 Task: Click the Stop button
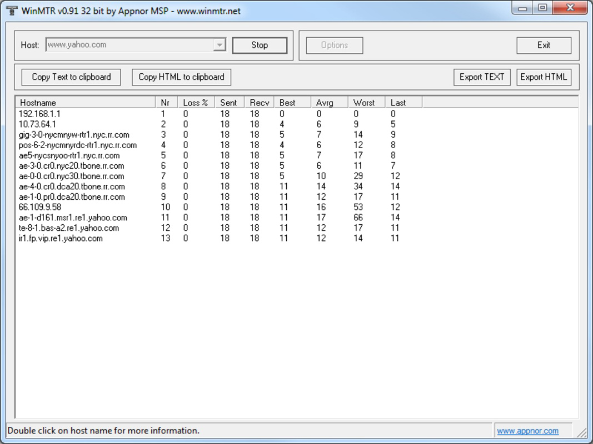point(260,45)
